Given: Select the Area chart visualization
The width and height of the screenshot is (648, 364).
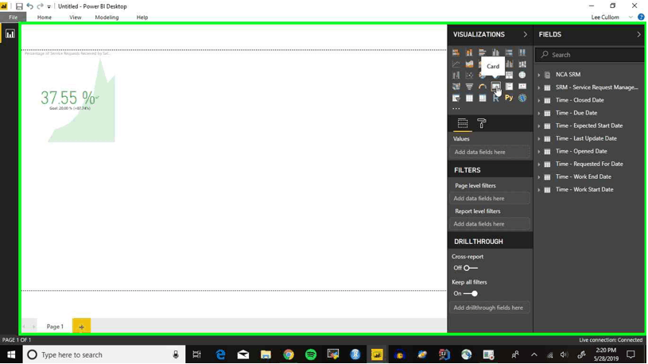Looking at the screenshot, I should [x=469, y=64].
